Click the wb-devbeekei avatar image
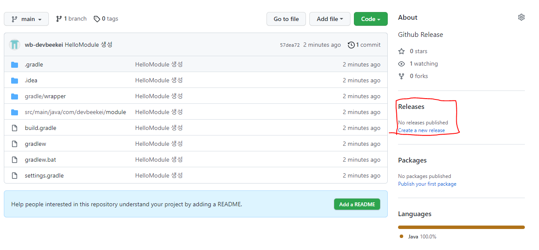Image resolution: width=539 pixels, height=250 pixels. tap(15, 45)
